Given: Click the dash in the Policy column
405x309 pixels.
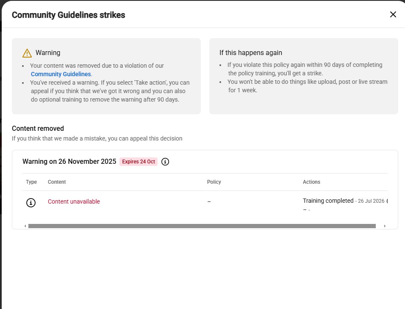Looking at the screenshot, I should 209,201.
